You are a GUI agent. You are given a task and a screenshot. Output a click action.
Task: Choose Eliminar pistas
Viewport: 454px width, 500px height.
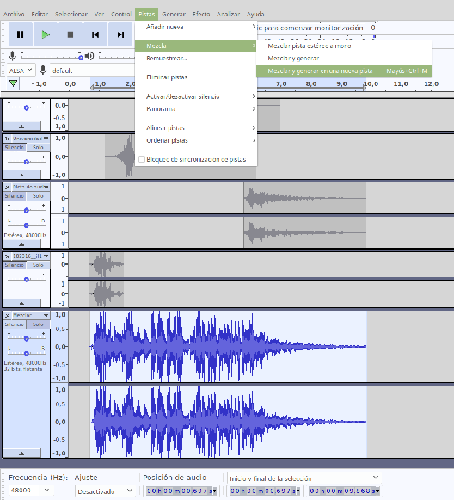coord(196,77)
